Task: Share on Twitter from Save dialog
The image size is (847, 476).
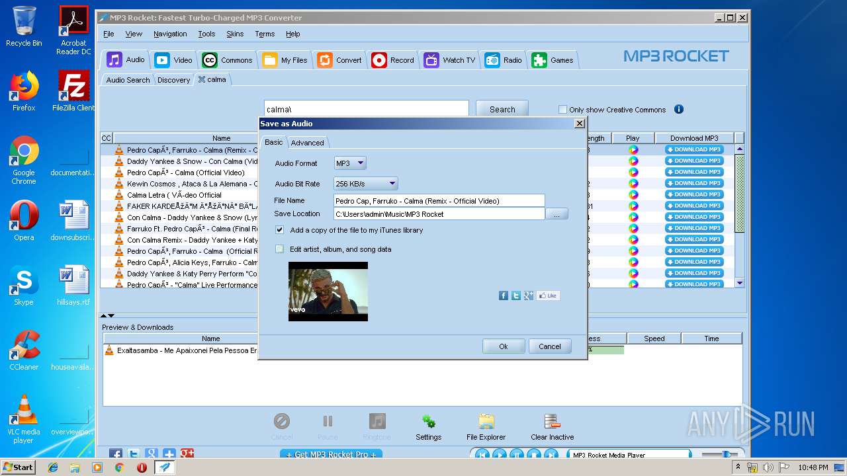Action: [x=515, y=296]
